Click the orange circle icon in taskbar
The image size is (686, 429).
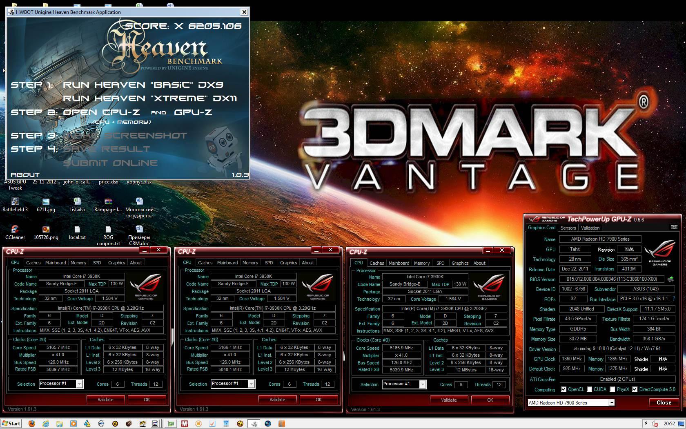point(198,424)
